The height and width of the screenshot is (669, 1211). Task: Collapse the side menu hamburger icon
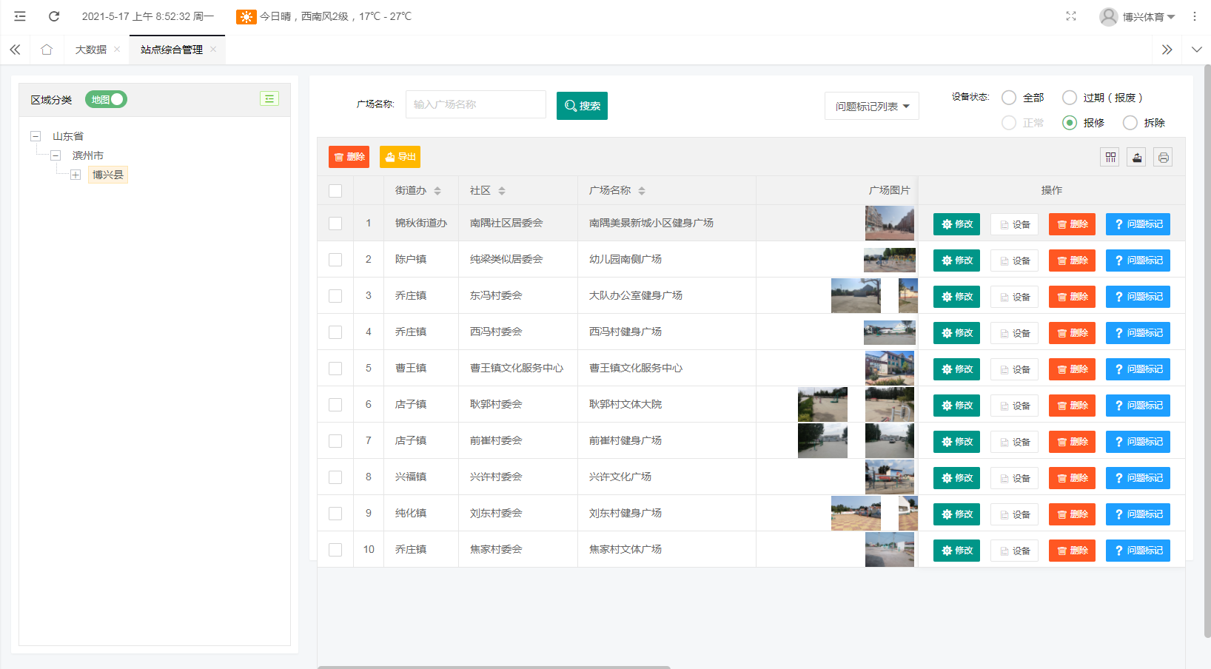[20, 16]
